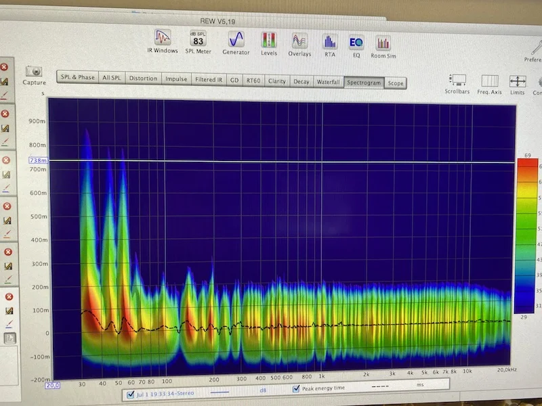Click the 738m time cursor label
542x406 pixels.
[38, 160]
